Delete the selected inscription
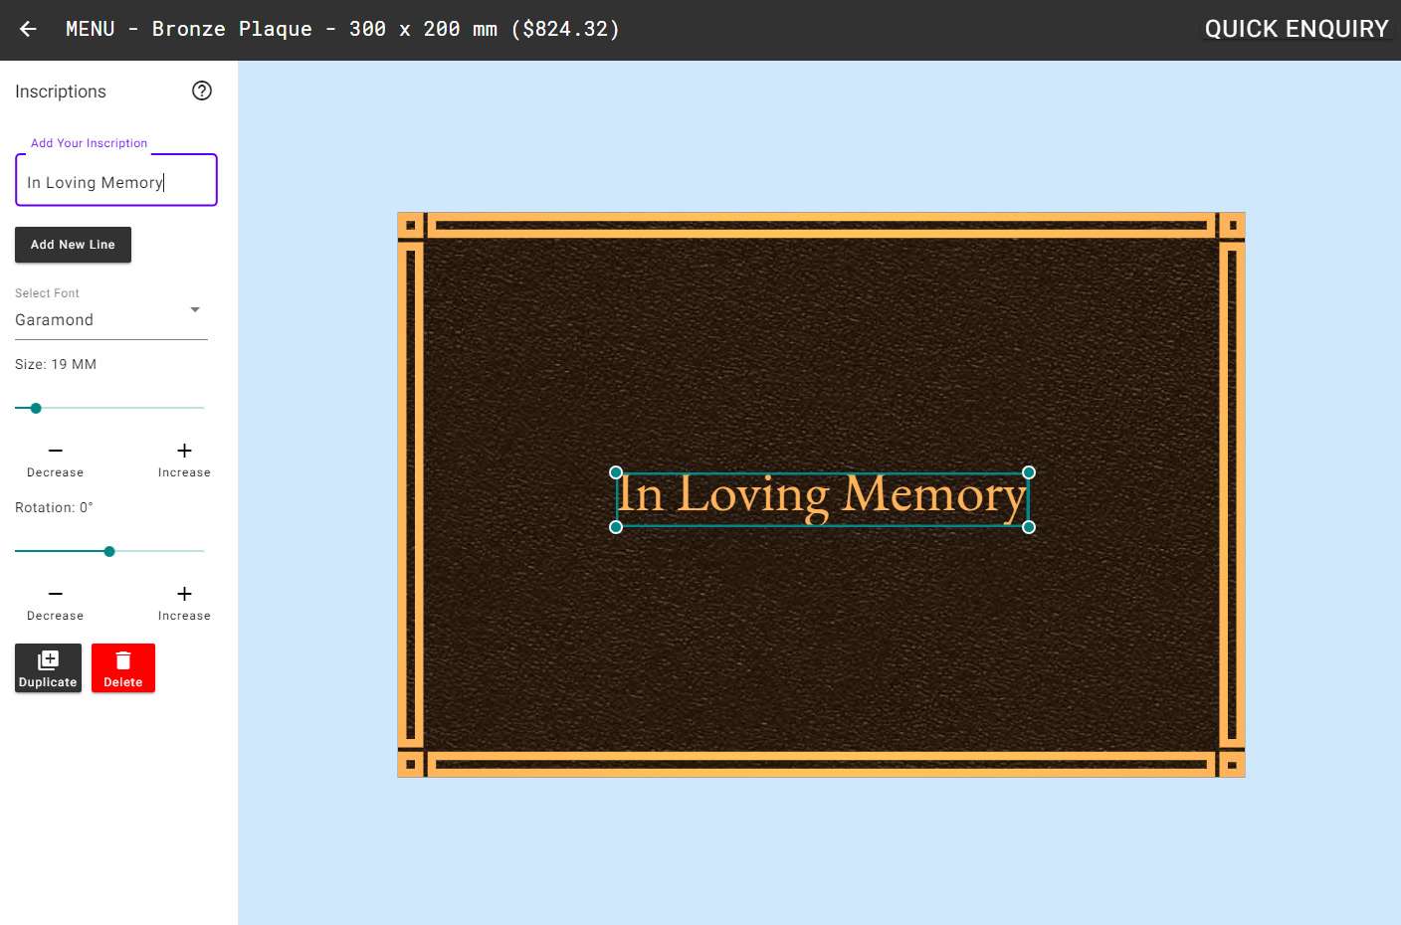Image resolution: width=1401 pixels, height=925 pixels. [x=123, y=667]
